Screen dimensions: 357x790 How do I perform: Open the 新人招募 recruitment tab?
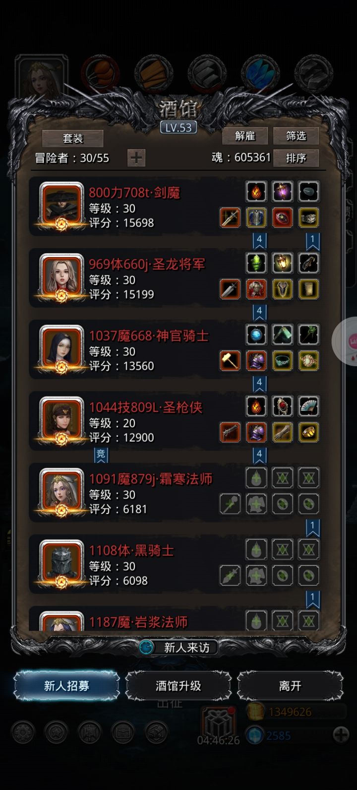(x=66, y=686)
